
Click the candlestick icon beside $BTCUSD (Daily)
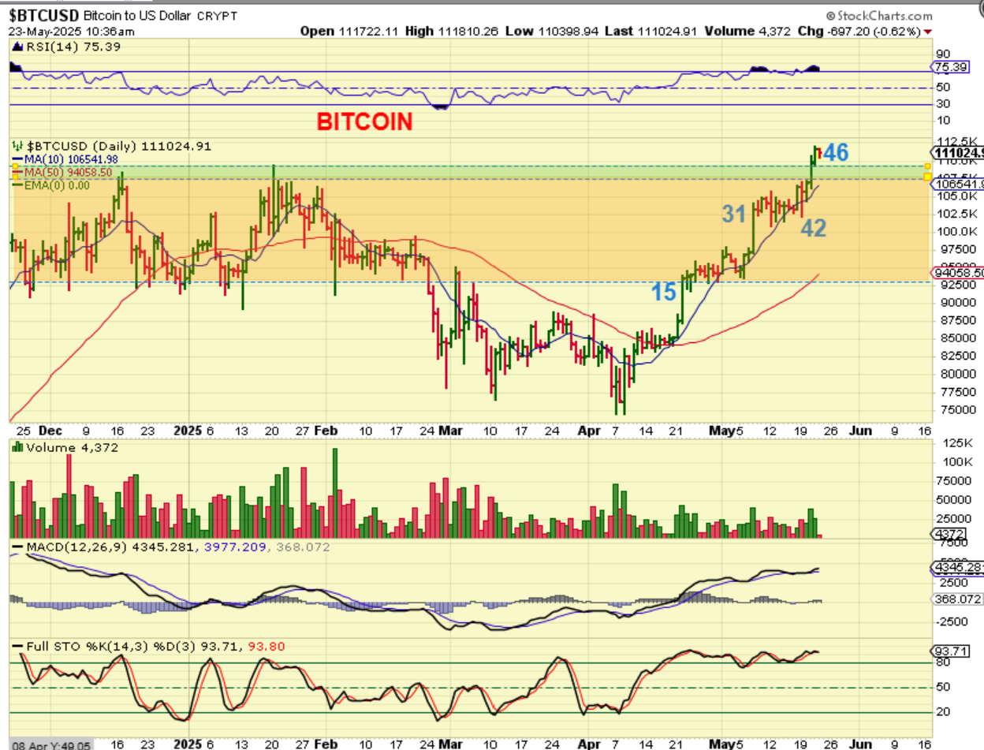pyautogui.click(x=17, y=146)
